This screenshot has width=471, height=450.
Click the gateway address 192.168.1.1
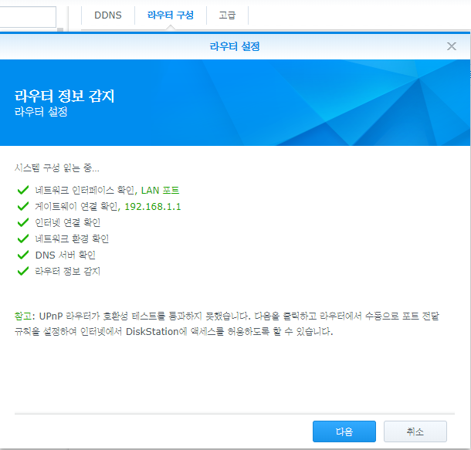tap(153, 207)
